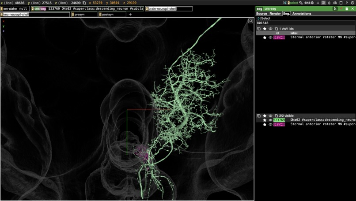Click the green 523769 segment ID swatch
The height and width of the screenshot is (201, 356).
pos(279,120)
